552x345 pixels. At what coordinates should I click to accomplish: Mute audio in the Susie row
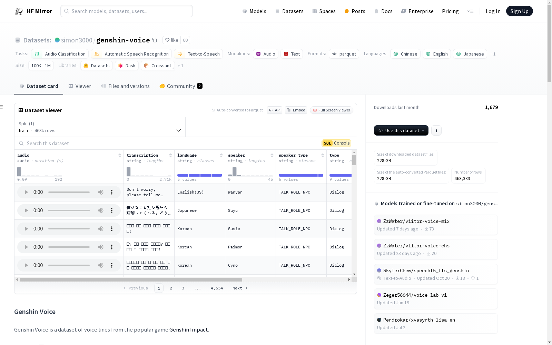101,229
